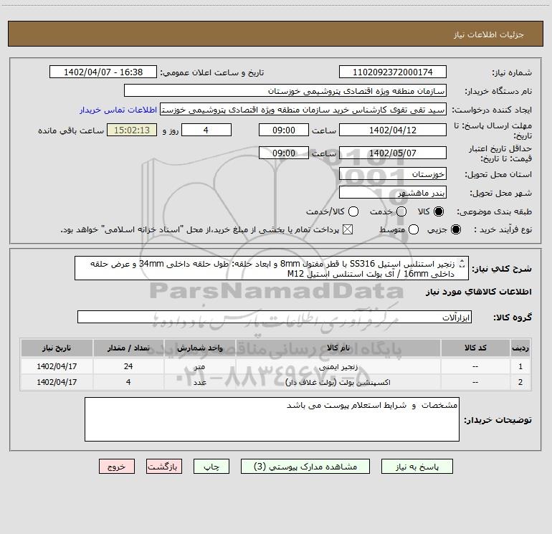Image resolution: width=552 pixels, height=534 pixels.
Task: Click the 15:02:13 remaining time field
Action: (132, 130)
